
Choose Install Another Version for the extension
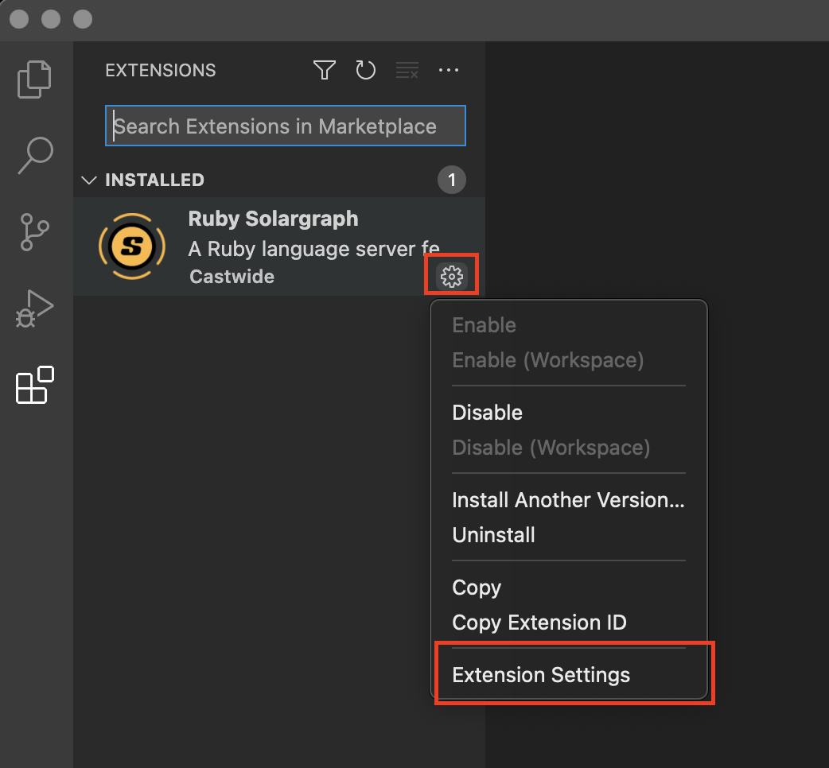(x=567, y=499)
